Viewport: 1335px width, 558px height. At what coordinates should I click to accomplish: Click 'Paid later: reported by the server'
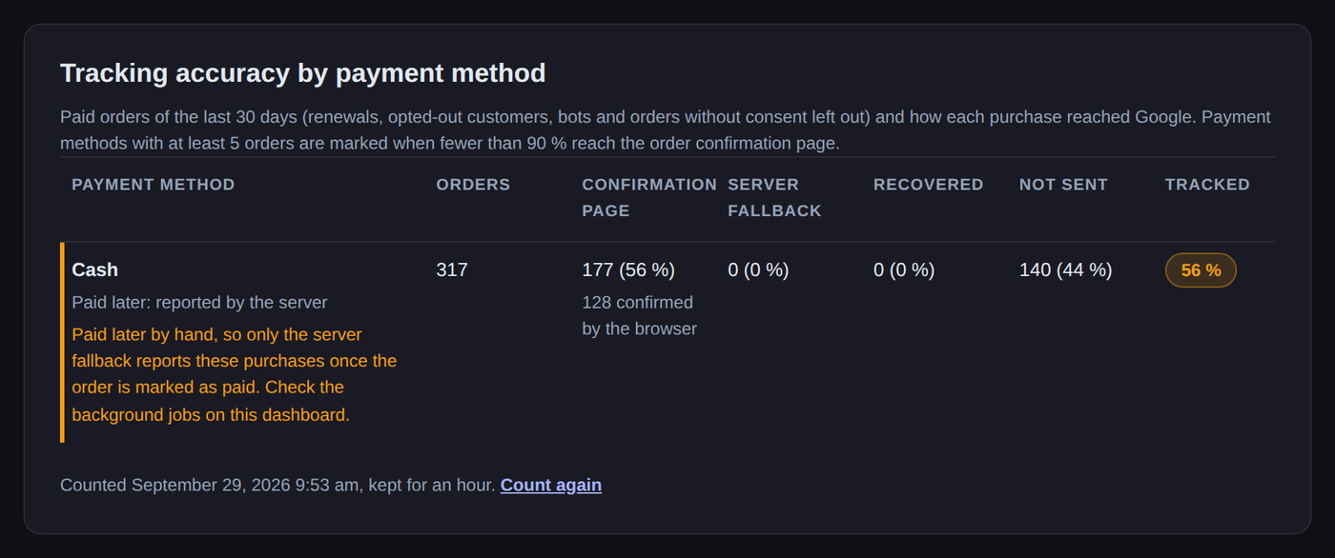tap(199, 303)
